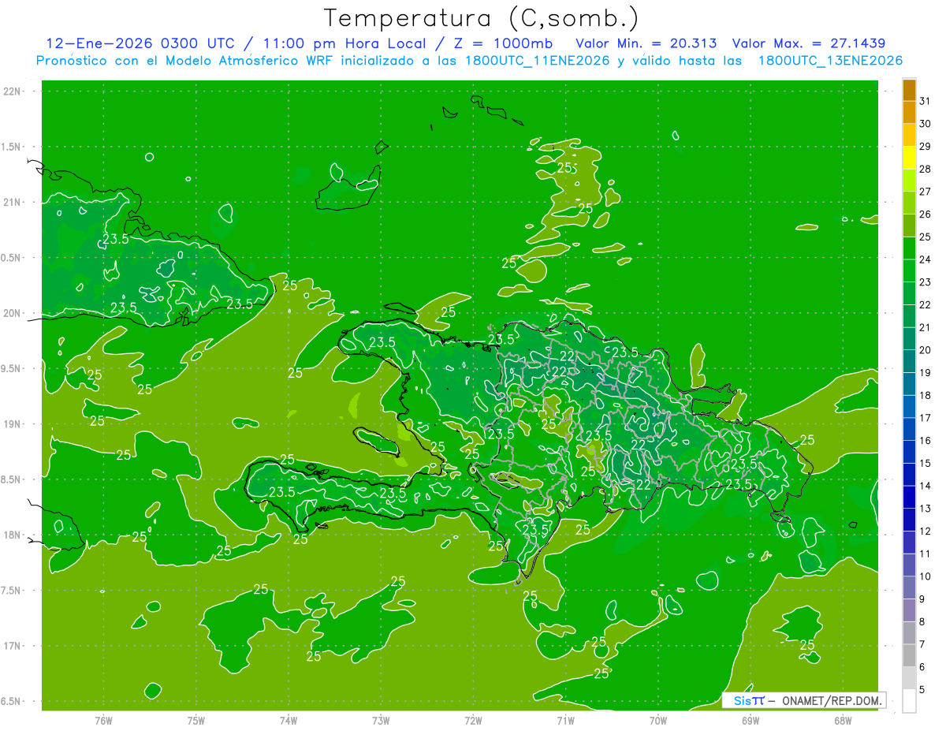Click the title 'Temperatura (C,somb.)'

click(482, 18)
